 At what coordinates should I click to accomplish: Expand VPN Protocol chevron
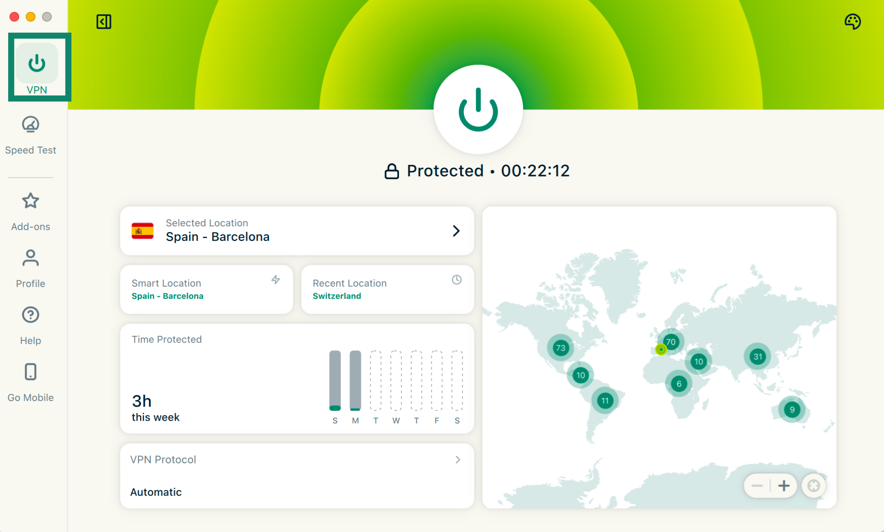click(x=458, y=460)
